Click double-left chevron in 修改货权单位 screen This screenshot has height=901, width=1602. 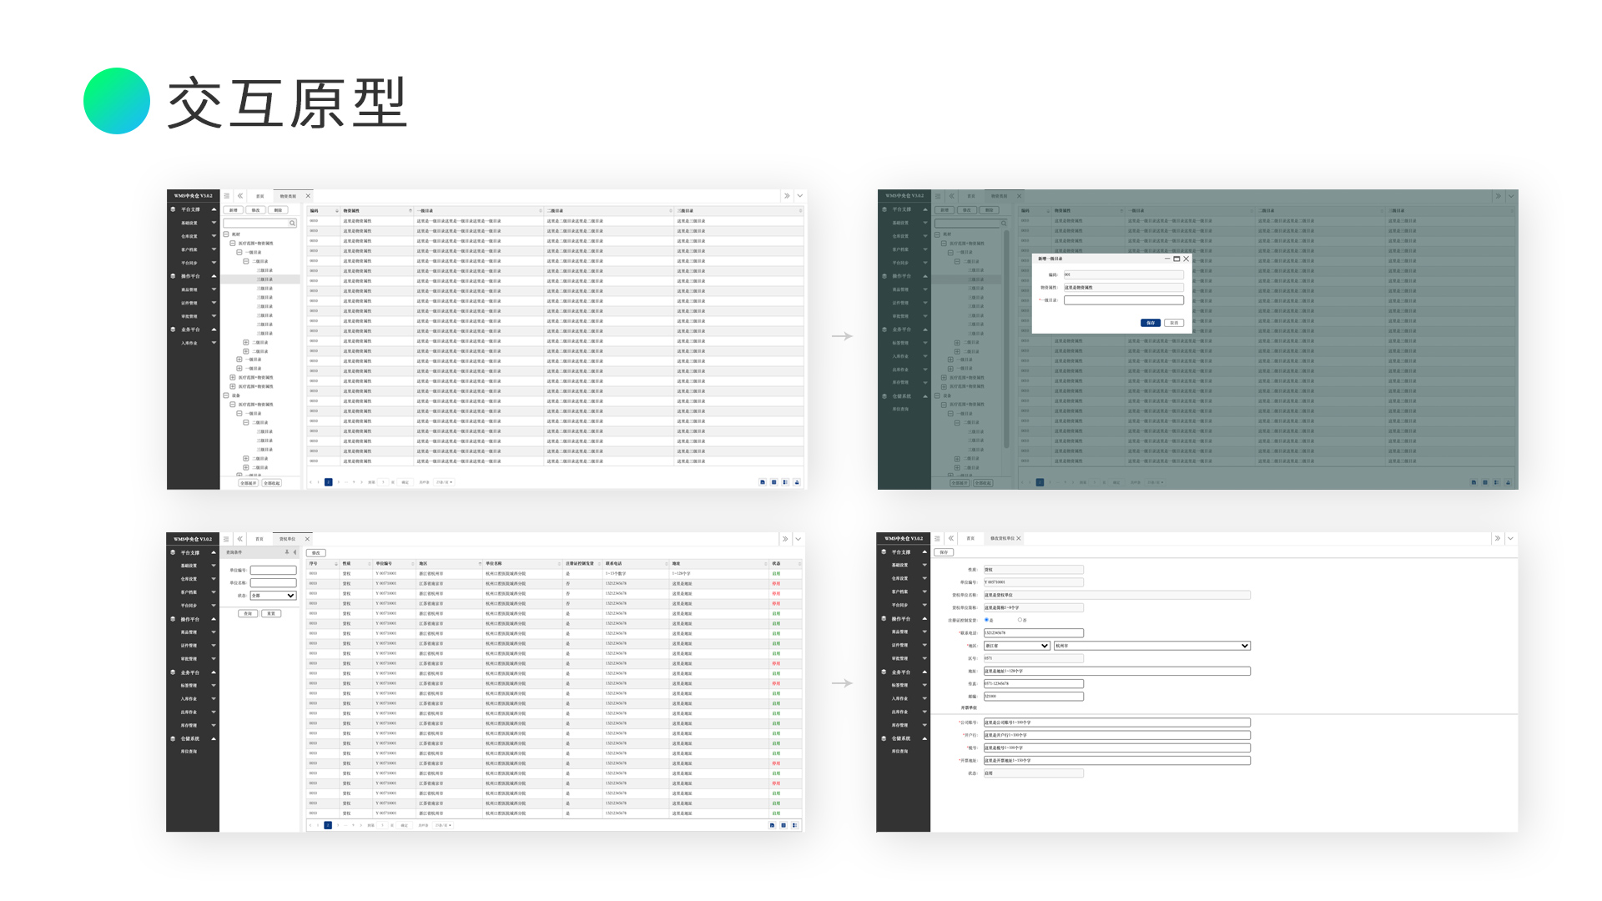(x=951, y=538)
